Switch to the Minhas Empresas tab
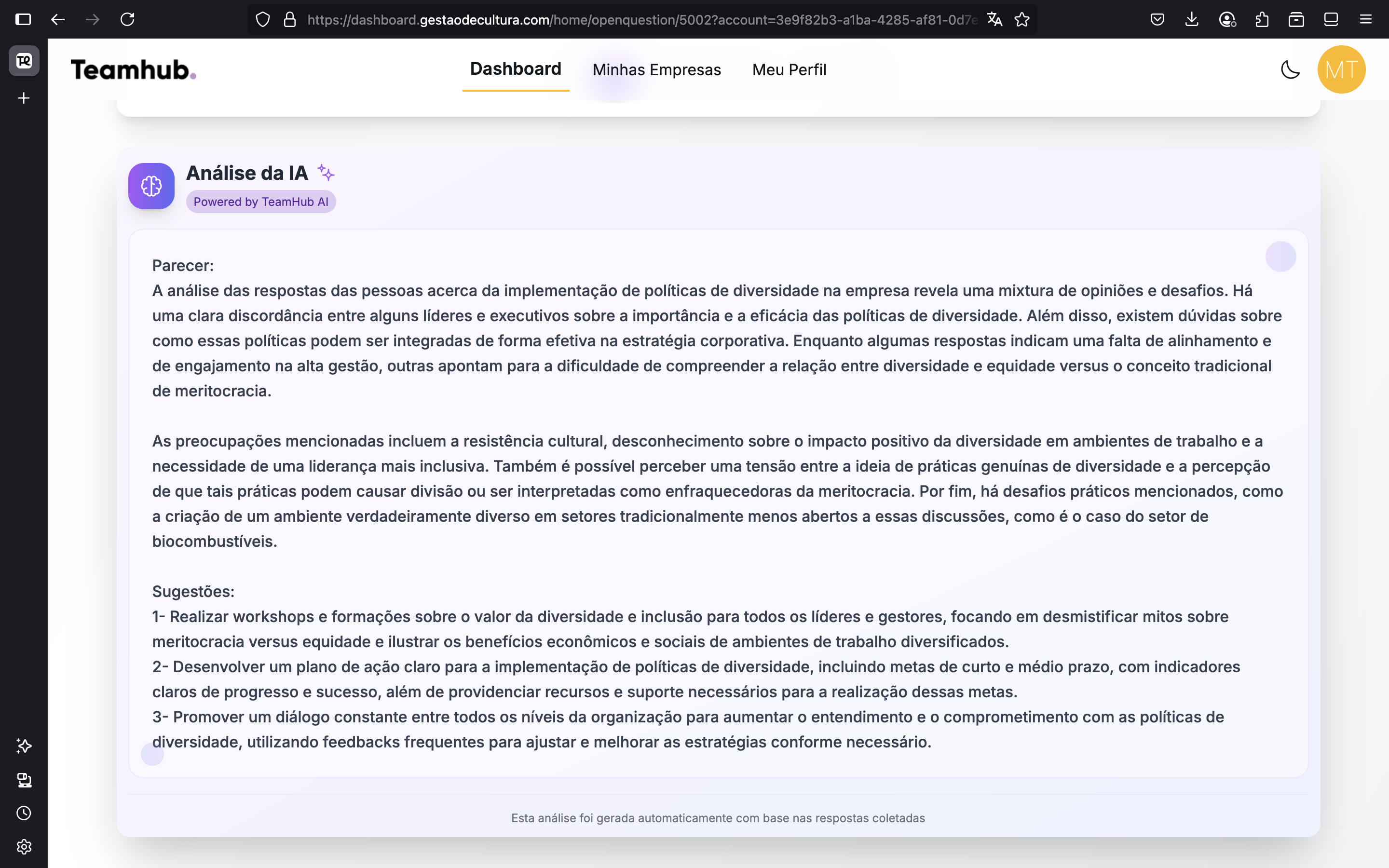 click(656, 69)
